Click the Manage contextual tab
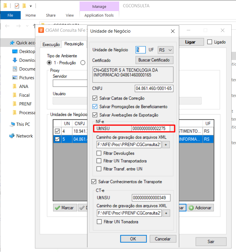 pos(99,6)
